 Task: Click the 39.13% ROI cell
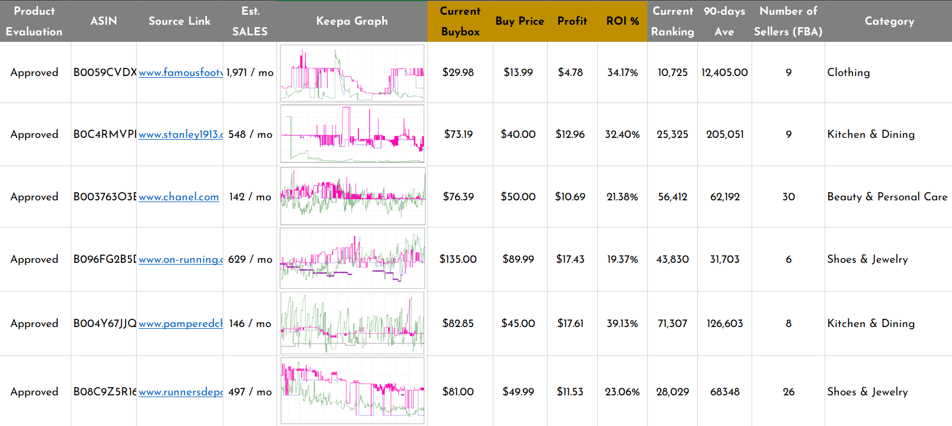622,323
